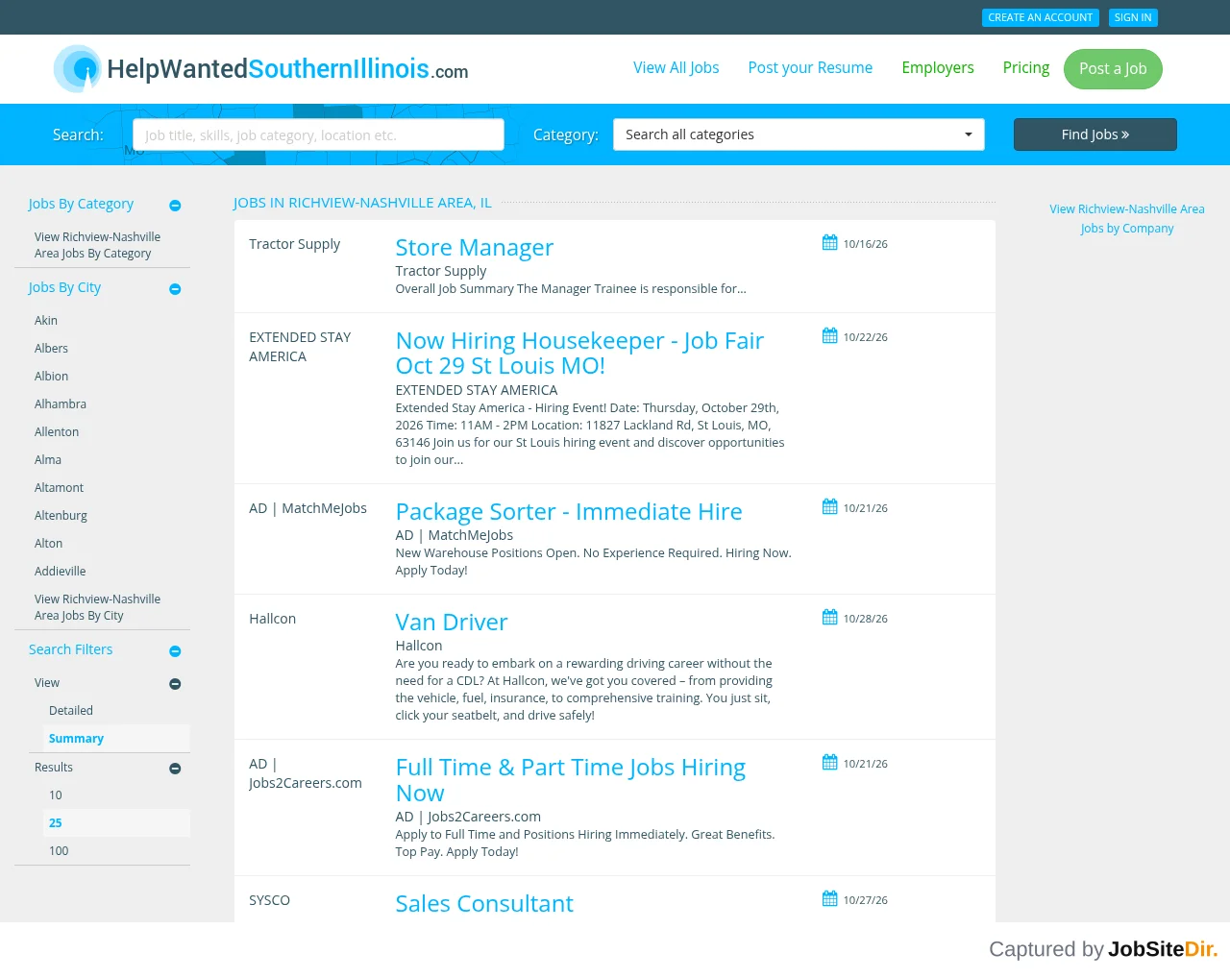The height and width of the screenshot is (978, 1230).
Task: Open the Employers navigation item
Action: tap(938, 68)
